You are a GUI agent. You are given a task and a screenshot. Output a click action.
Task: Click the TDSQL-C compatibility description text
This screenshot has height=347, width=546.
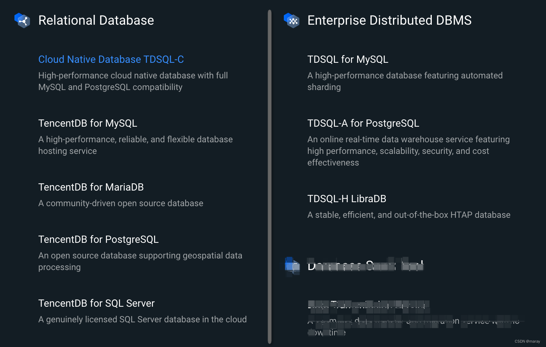click(x=133, y=81)
